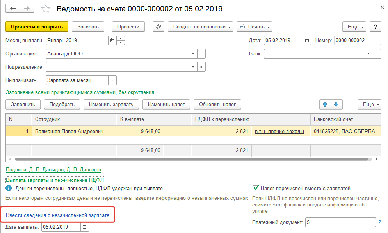Image resolution: width=388 pixels, height=233 pixels.
Task: Uncheck Налог перечислен вместе с зарплатой
Action: (x=256, y=188)
